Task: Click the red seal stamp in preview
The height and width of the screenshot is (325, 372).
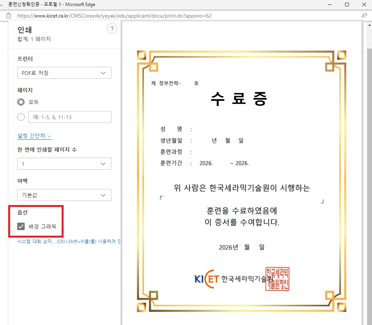Action: coord(277,279)
